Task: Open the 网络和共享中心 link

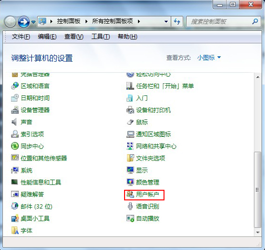Action: click(156, 146)
